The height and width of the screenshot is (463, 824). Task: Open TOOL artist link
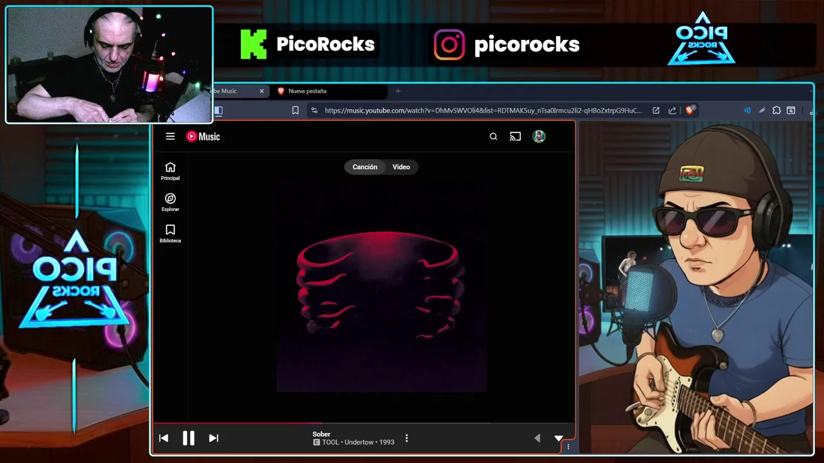point(330,442)
